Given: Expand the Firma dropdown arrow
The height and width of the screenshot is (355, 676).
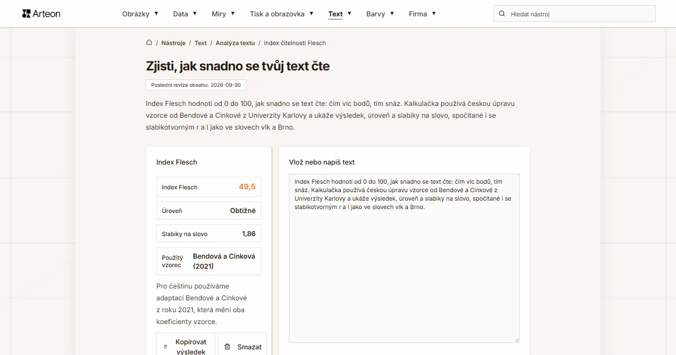Looking at the screenshot, I should coord(434,14).
